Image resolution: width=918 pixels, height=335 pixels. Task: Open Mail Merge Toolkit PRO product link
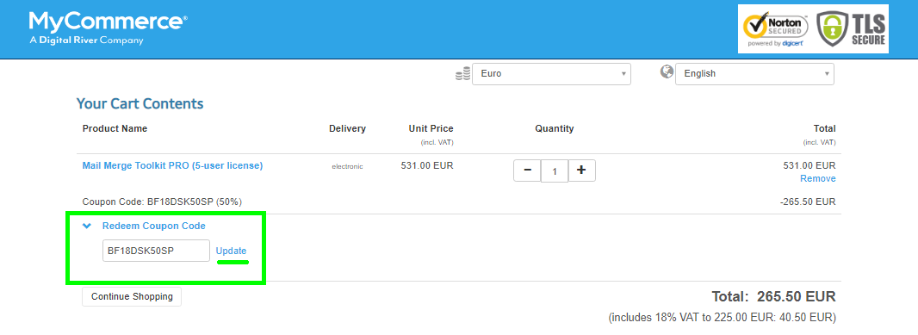(173, 165)
